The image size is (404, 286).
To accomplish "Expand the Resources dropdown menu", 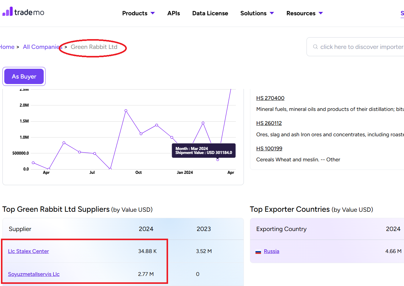I will (305, 13).
